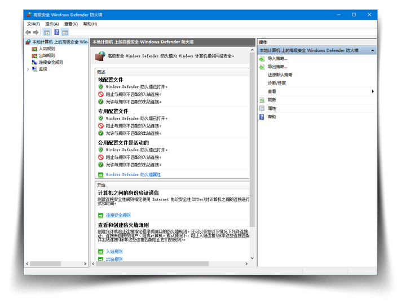Screen dimensions: 406x307
Task: Select 入站规则 in the left tree
Action: pyautogui.click(x=47, y=49)
